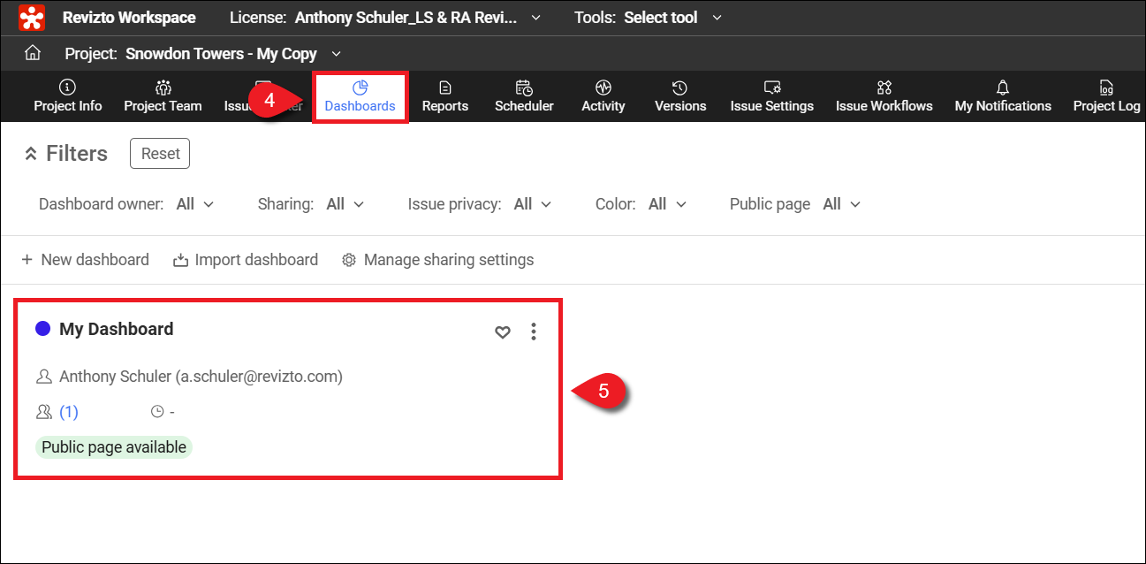Click the Reset filters button
The image size is (1146, 564).
click(x=160, y=154)
